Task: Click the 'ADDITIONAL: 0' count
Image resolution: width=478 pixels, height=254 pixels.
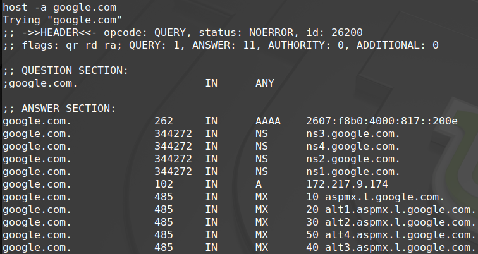Action: [x=398, y=45]
